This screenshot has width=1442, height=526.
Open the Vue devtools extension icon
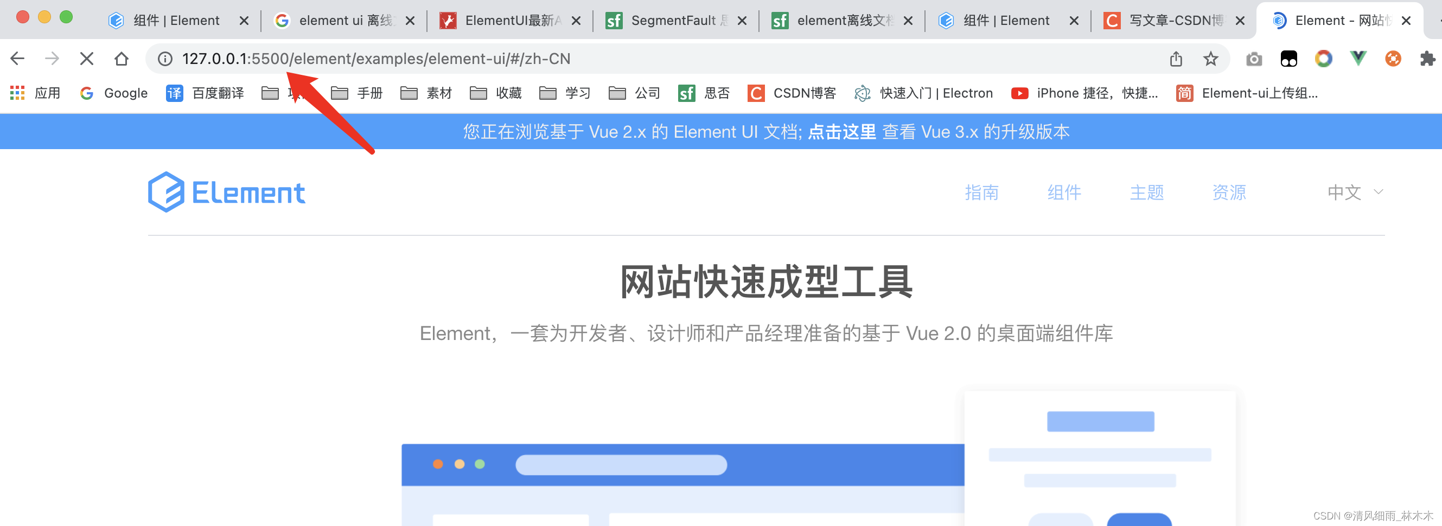(x=1358, y=59)
